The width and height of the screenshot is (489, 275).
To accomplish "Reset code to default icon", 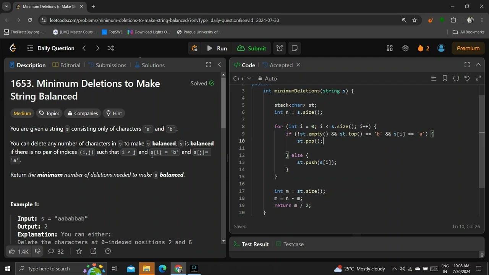I will coord(467,78).
